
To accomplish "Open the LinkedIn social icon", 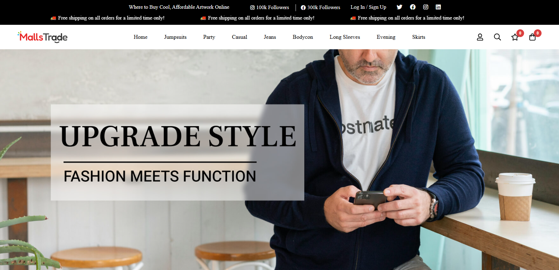I will 438,7.
